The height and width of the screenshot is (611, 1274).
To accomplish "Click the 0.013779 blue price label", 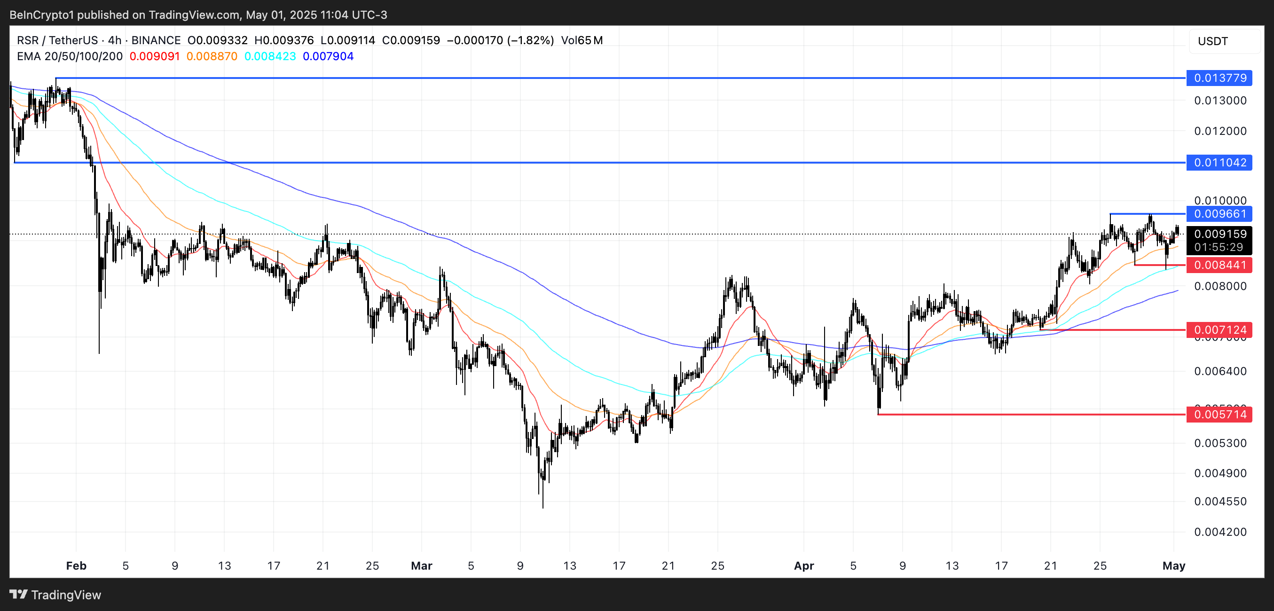I will [1219, 78].
